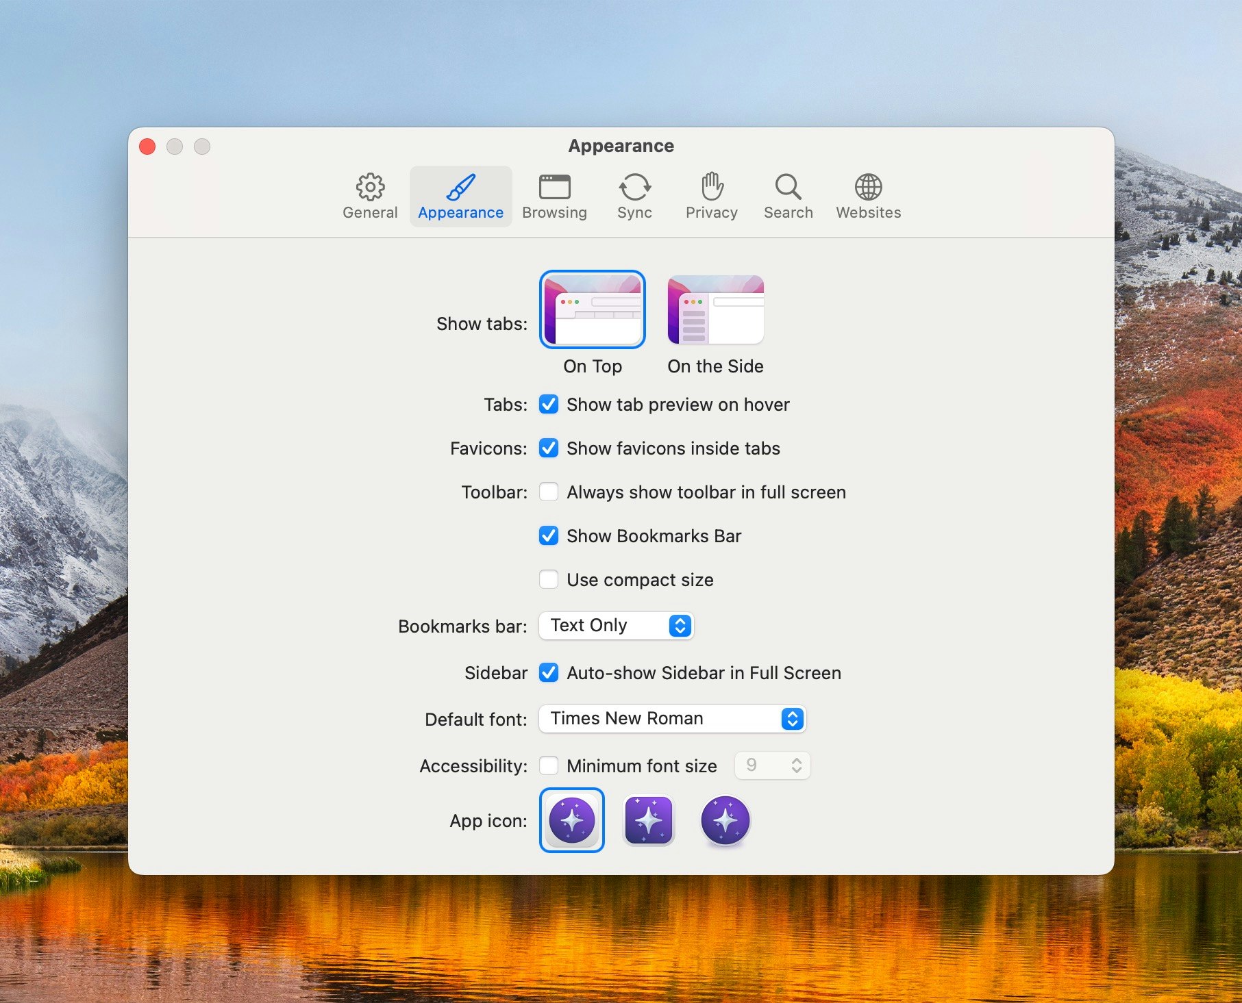Click the minimum font size stepper
The image size is (1242, 1003).
point(796,765)
